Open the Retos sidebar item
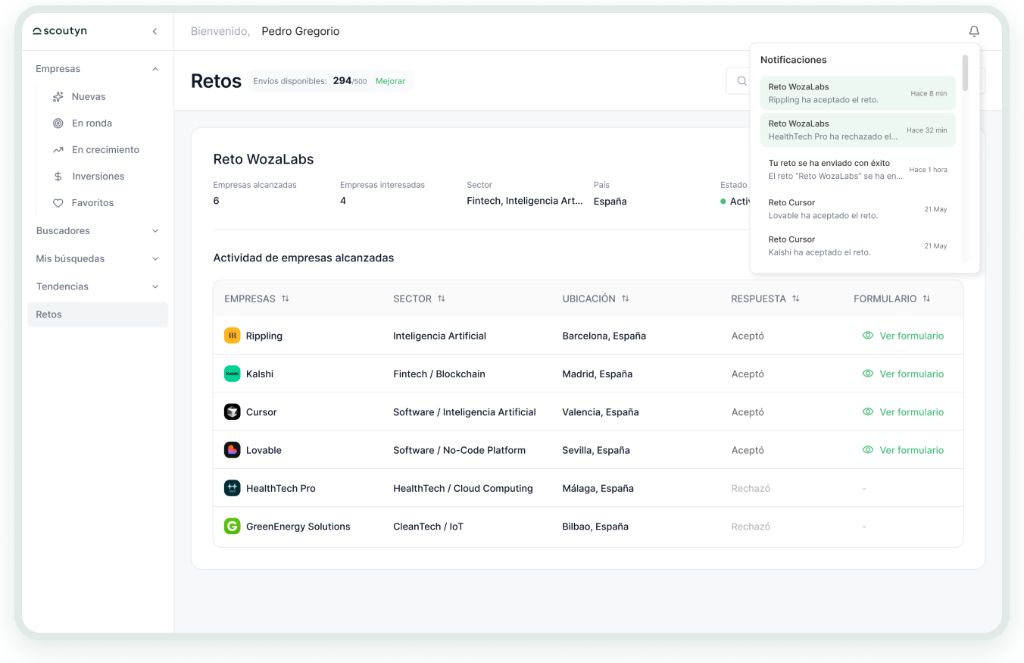 [98, 314]
